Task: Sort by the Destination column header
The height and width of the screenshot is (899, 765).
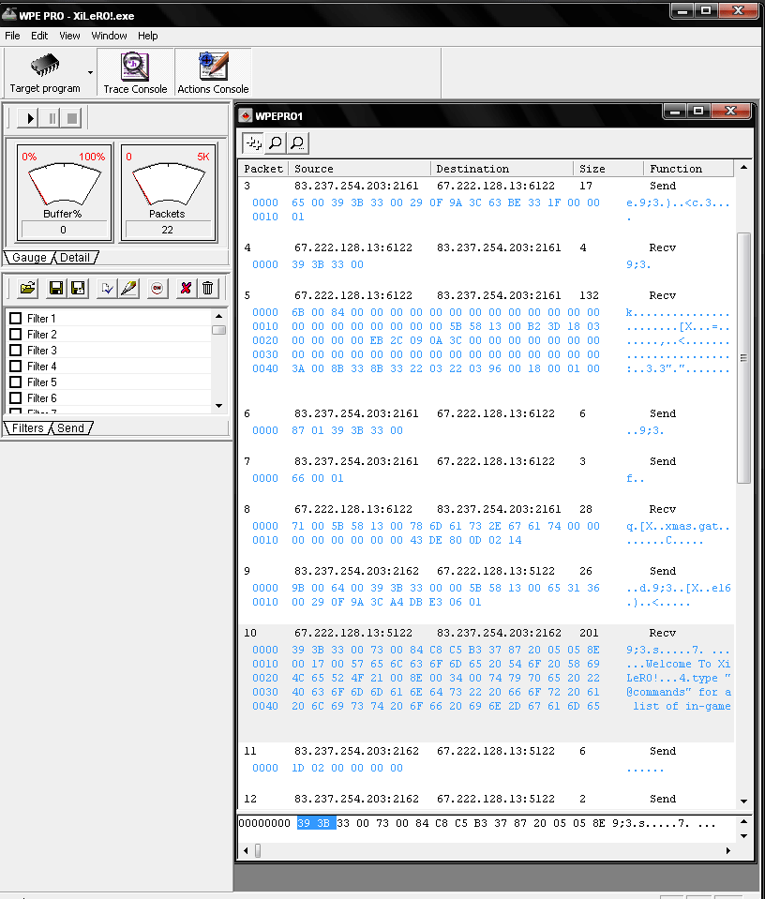Action: click(502, 169)
